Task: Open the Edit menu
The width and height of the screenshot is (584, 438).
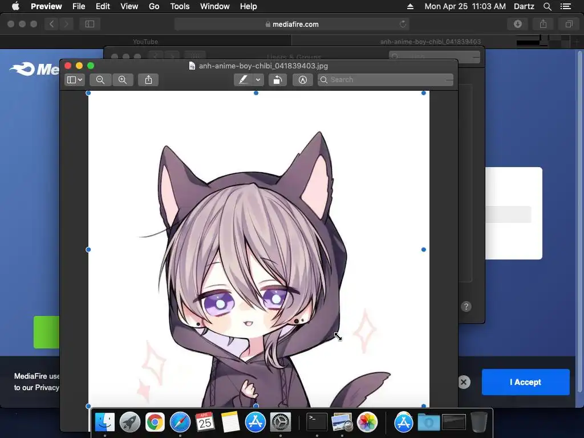Action: [x=103, y=6]
